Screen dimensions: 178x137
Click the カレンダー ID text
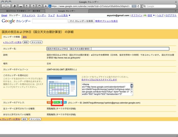pos(104,103)
